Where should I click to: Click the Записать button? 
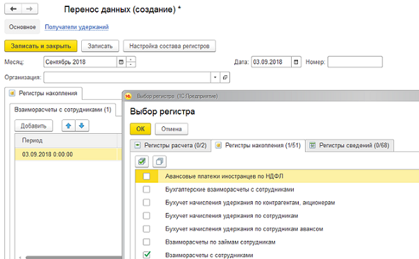point(100,46)
